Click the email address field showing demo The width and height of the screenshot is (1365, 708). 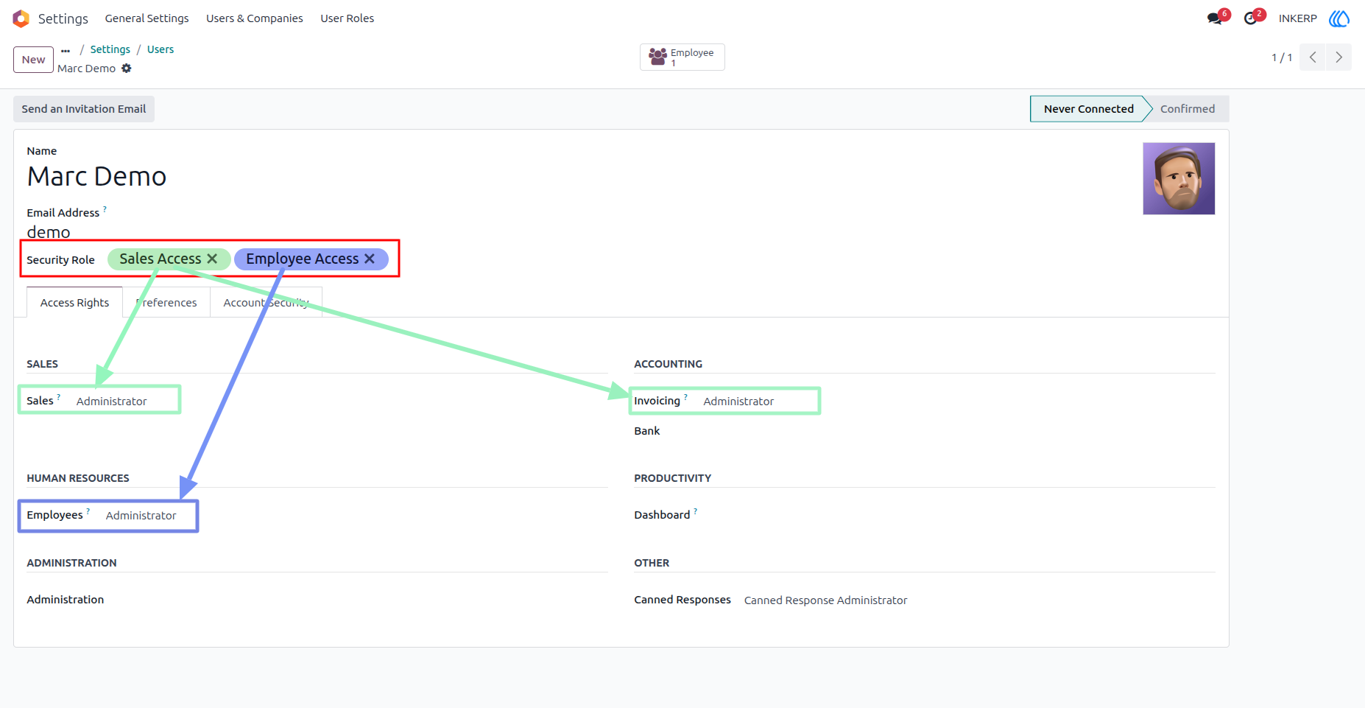pos(49,232)
